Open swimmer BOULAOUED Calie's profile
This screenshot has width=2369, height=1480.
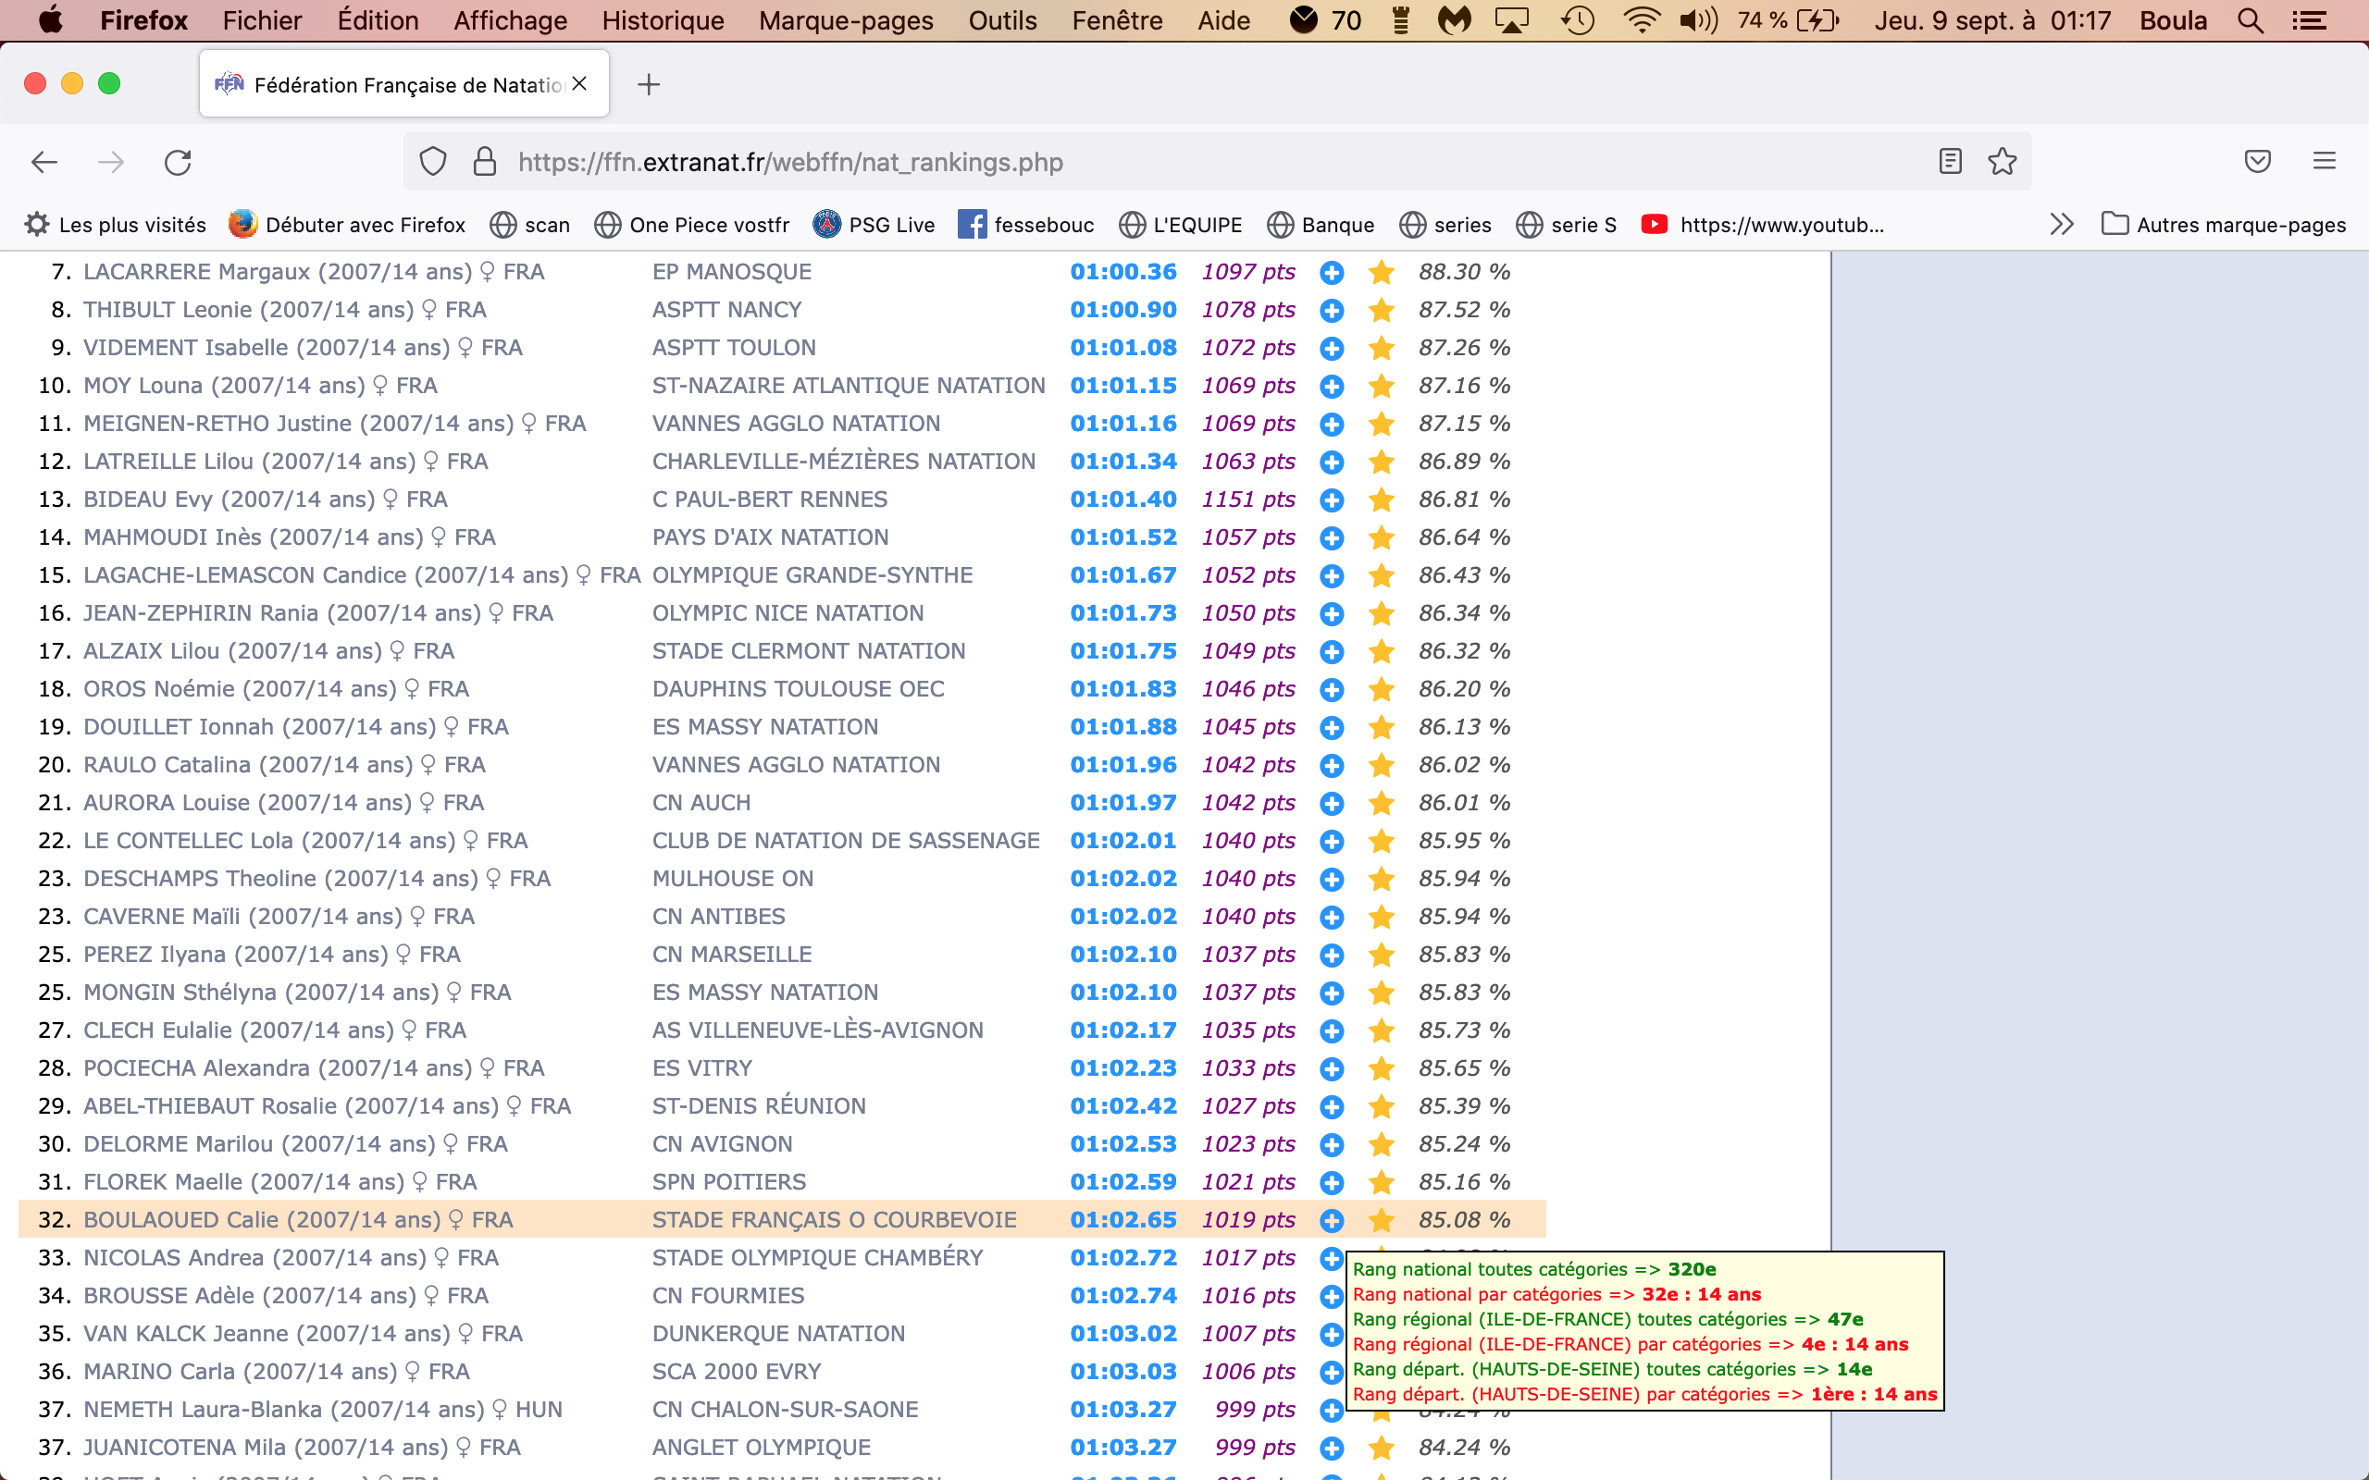pyautogui.click(x=263, y=1220)
